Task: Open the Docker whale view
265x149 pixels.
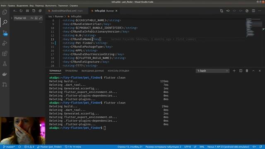Action: [5, 74]
